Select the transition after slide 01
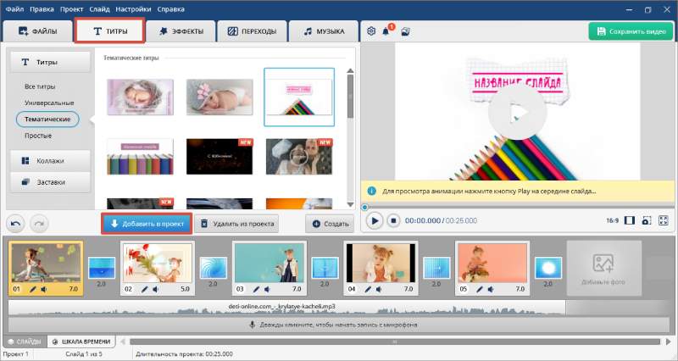 coord(102,268)
